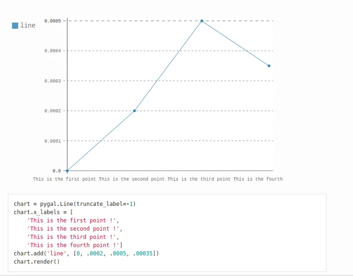The height and width of the screenshot is (276, 353).
Task: Click string 'This is the third point !' in code
Action: tap(71, 237)
